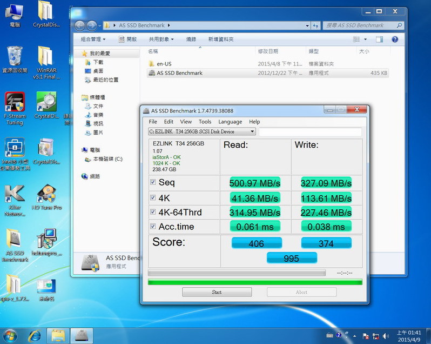This screenshot has height=344, width=431.
Task: Click Burn (燒錄) in Explorer toolbar
Action: tap(191, 39)
